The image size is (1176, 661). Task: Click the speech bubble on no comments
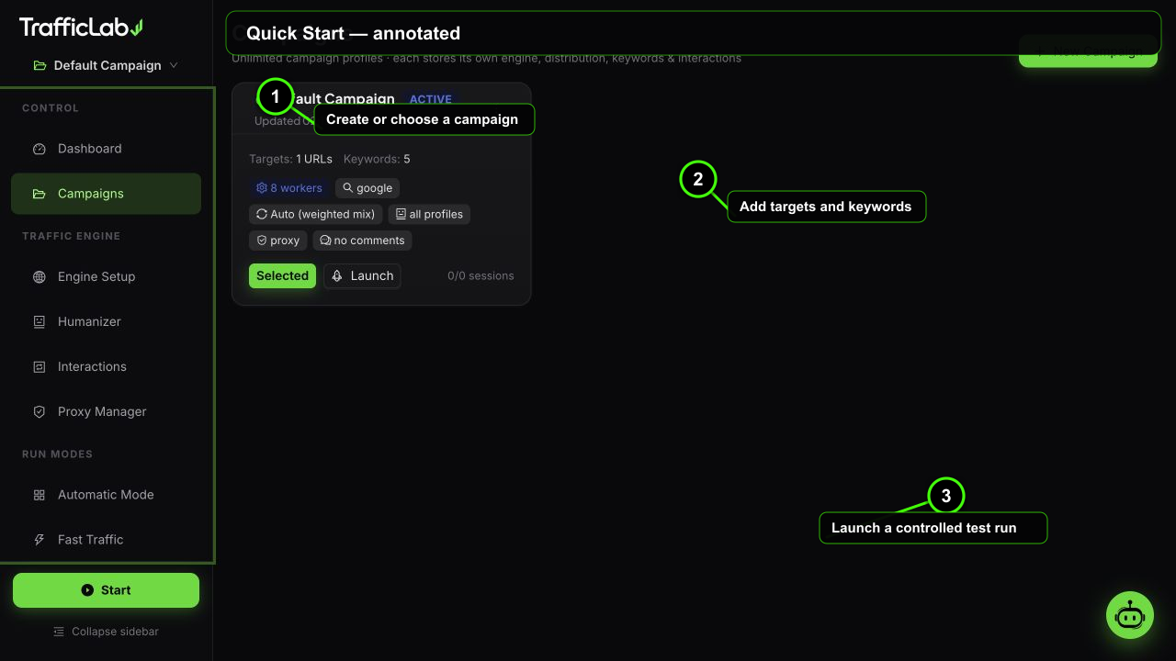pos(325,241)
